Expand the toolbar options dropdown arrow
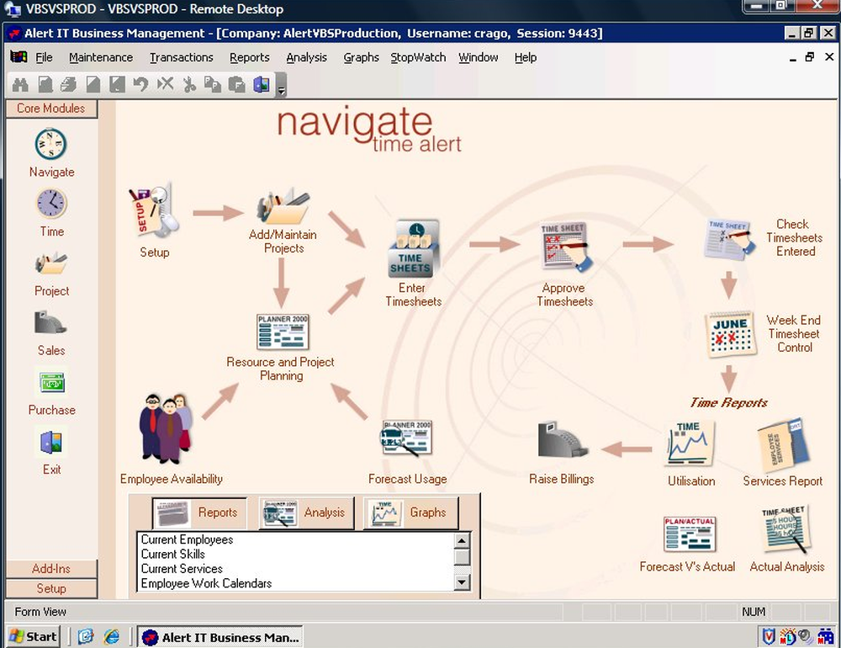 click(x=281, y=85)
